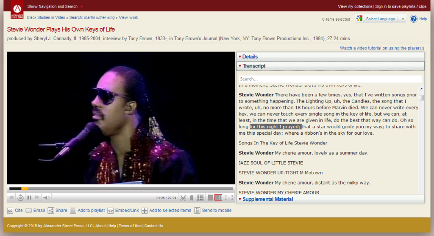Open the external-link icon beside video tutorial
The image size is (434, 236).
coord(422,48)
